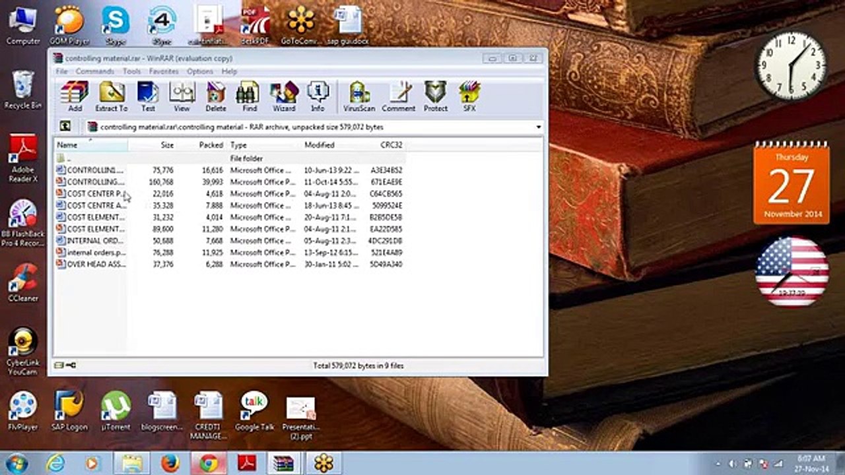Image resolution: width=845 pixels, height=475 pixels.
Task: Click the system tray clock showing 8:07 AM
Action: click(x=811, y=463)
